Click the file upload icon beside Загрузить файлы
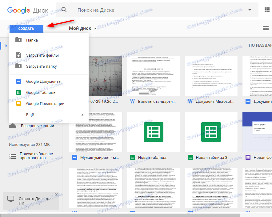This screenshot has height=217, width=272. (x=18, y=55)
